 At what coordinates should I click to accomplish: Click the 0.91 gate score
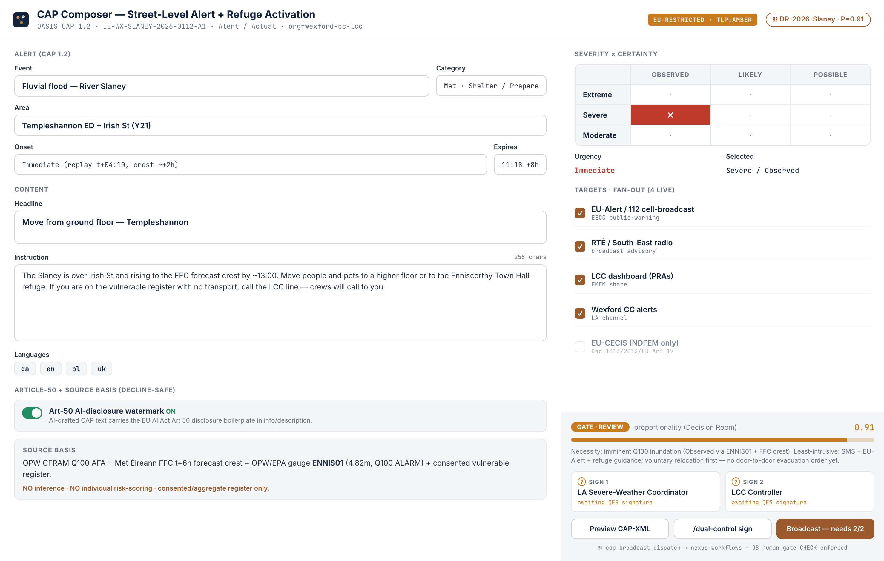(864, 427)
